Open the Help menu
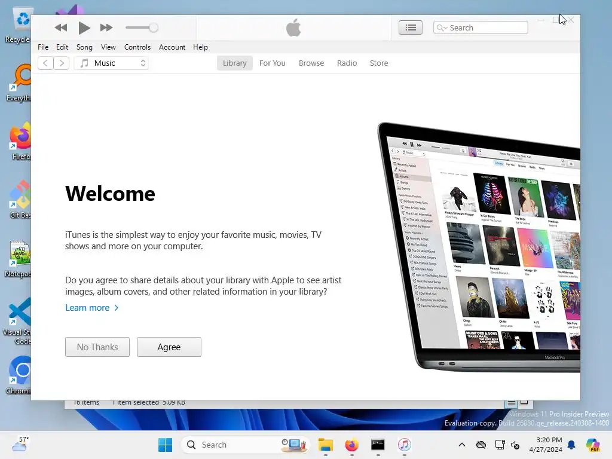The image size is (612, 459). pyautogui.click(x=200, y=47)
